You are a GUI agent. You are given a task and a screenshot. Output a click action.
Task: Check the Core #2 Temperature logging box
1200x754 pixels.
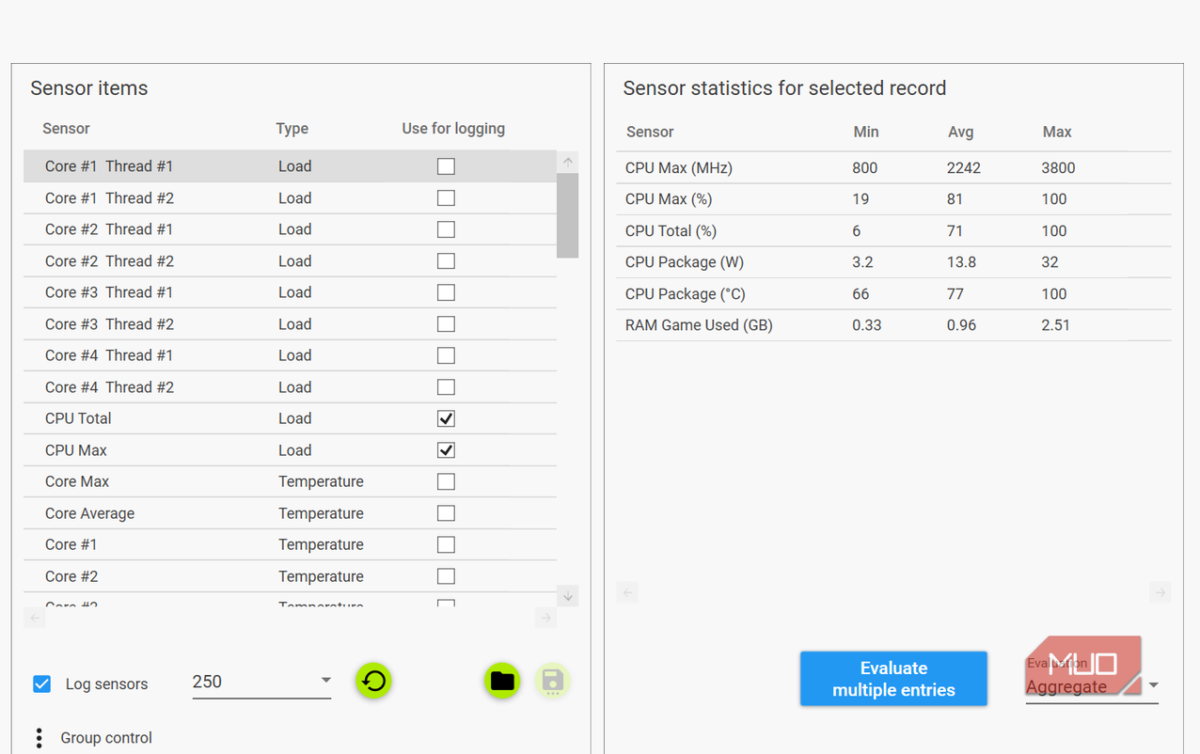[x=446, y=576]
